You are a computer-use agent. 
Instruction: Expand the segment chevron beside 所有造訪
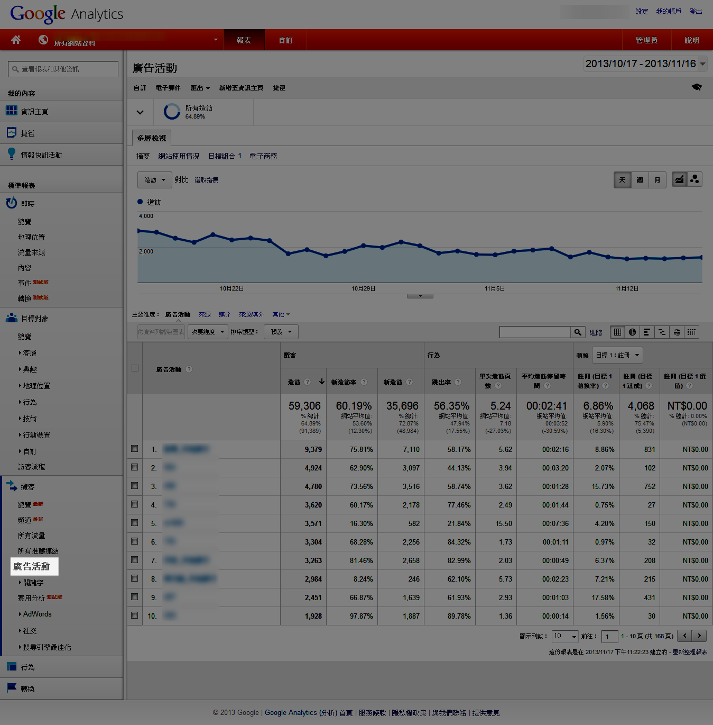(140, 112)
